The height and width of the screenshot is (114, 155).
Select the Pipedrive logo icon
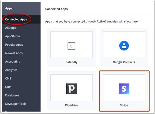click(x=71, y=89)
